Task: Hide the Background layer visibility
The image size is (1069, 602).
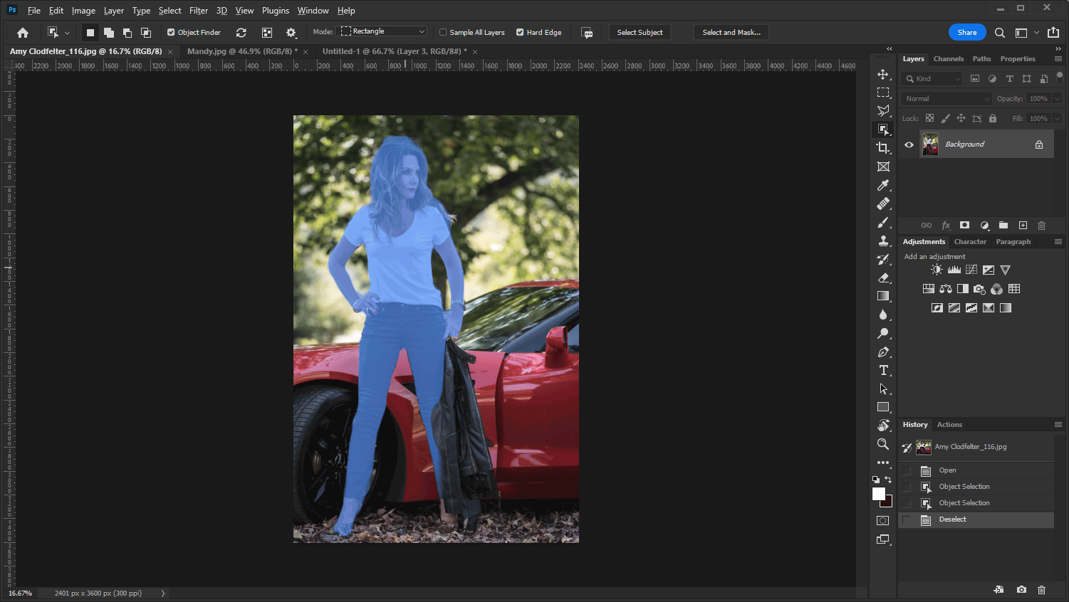Action: tap(909, 144)
